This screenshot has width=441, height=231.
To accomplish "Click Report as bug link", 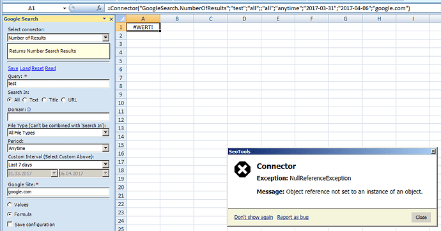I will point(293,217).
